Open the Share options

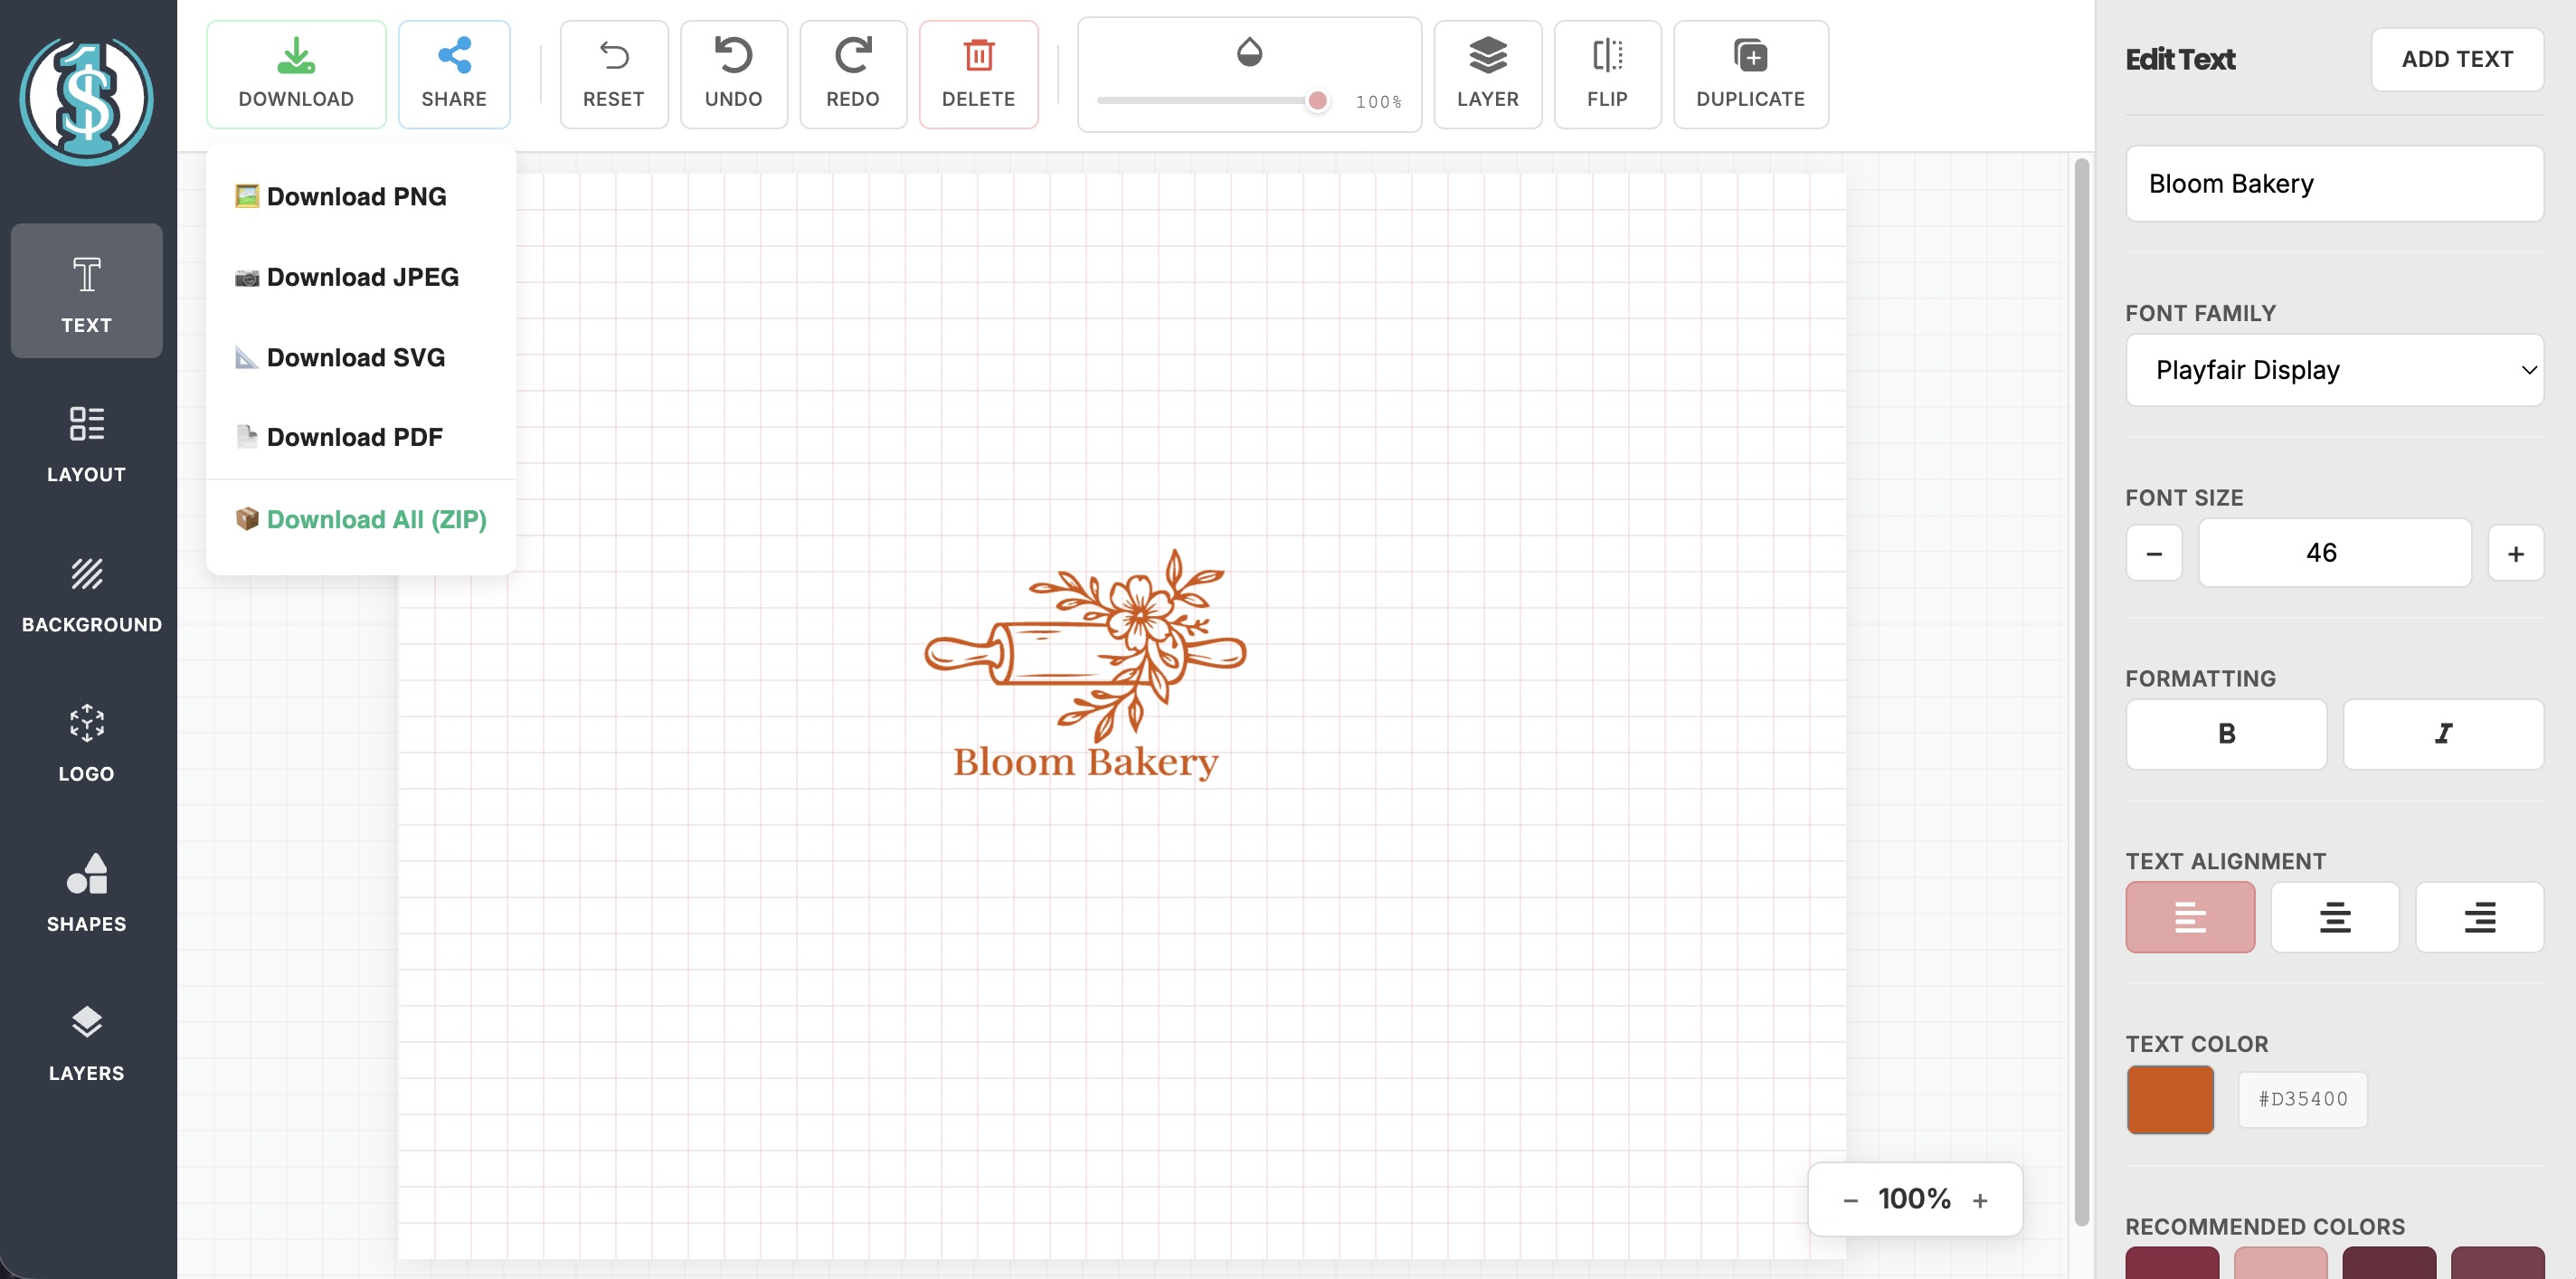(454, 74)
